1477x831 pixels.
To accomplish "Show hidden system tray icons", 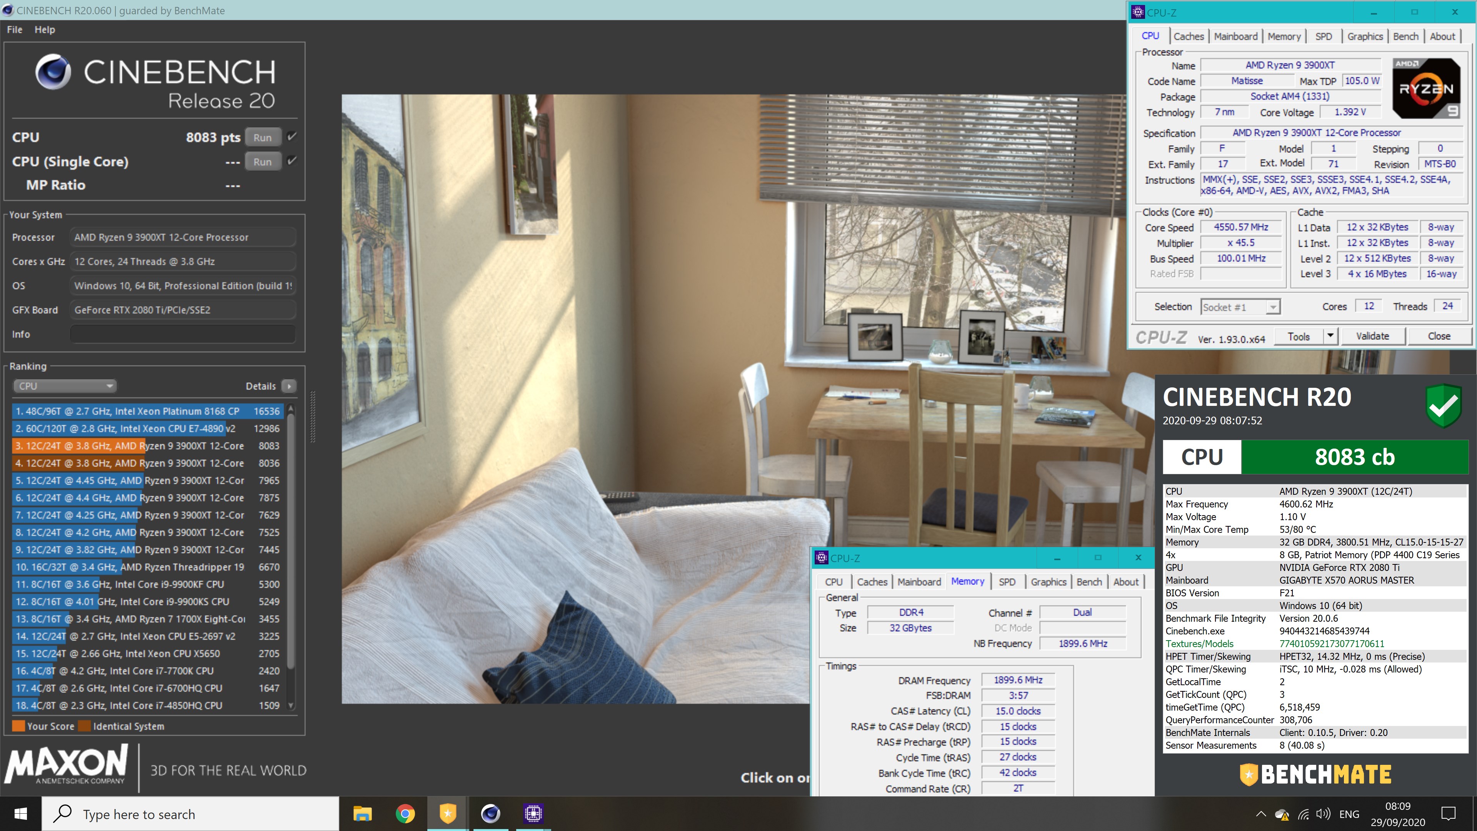I will (x=1261, y=814).
